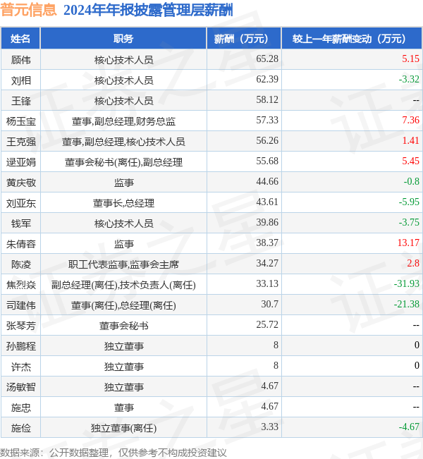The width and height of the screenshot is (423, 459).
Task: Click the 2024年年报披露管理层薪酬 heading
Action: point(148,11)
